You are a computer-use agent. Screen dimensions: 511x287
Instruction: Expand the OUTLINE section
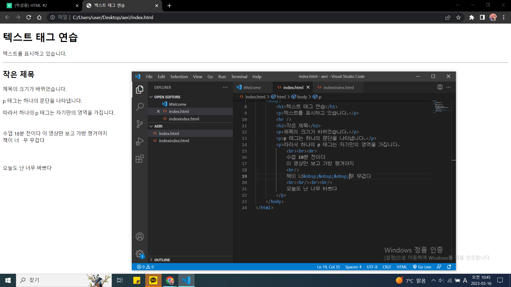(x=162, y=260)
